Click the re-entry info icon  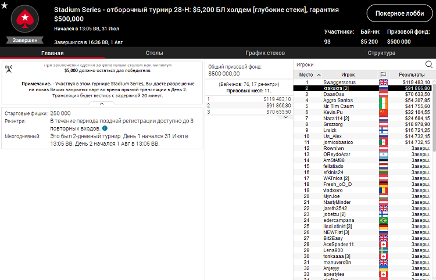point(105,128)
